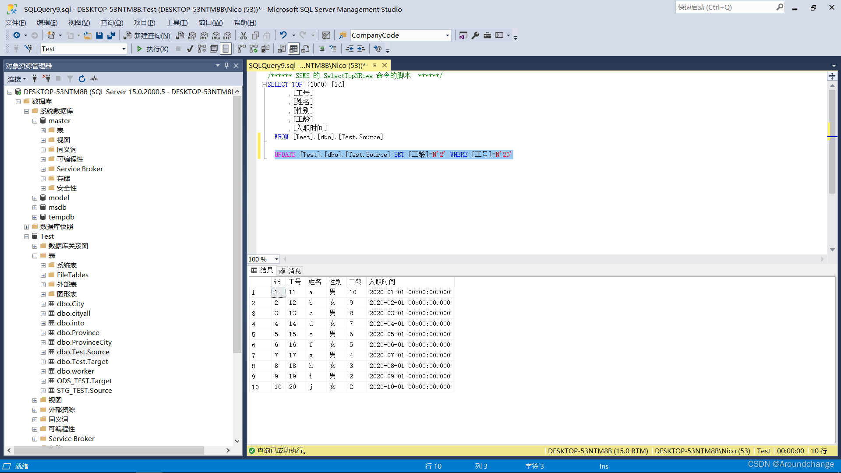Click the Save file icon
841x473 pixels.
[x=99, y=35]
